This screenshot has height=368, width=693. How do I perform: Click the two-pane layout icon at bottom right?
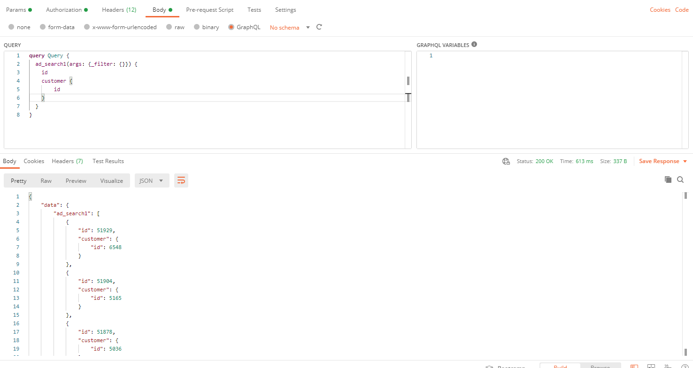coord(651,366)
